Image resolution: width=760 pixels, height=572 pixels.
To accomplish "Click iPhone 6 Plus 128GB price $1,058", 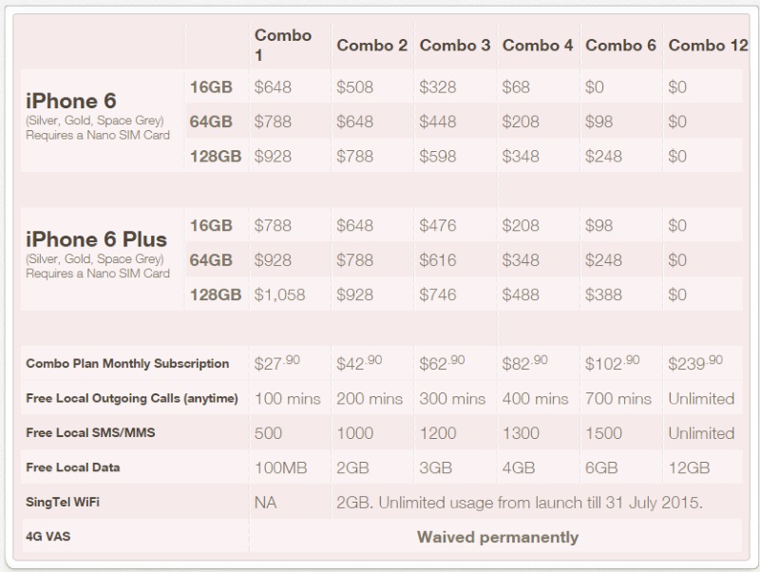I will point(279,295).
